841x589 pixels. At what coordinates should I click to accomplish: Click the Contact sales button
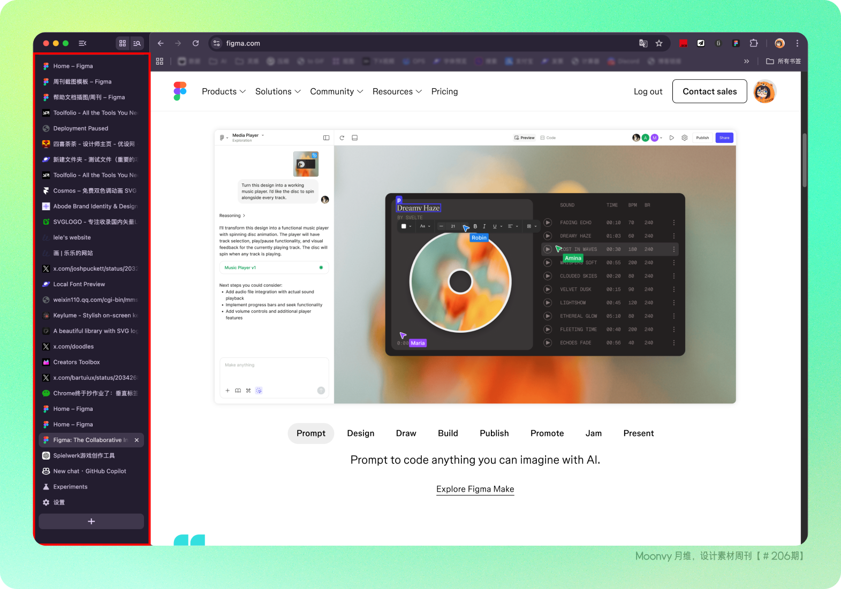pos(709,91)
